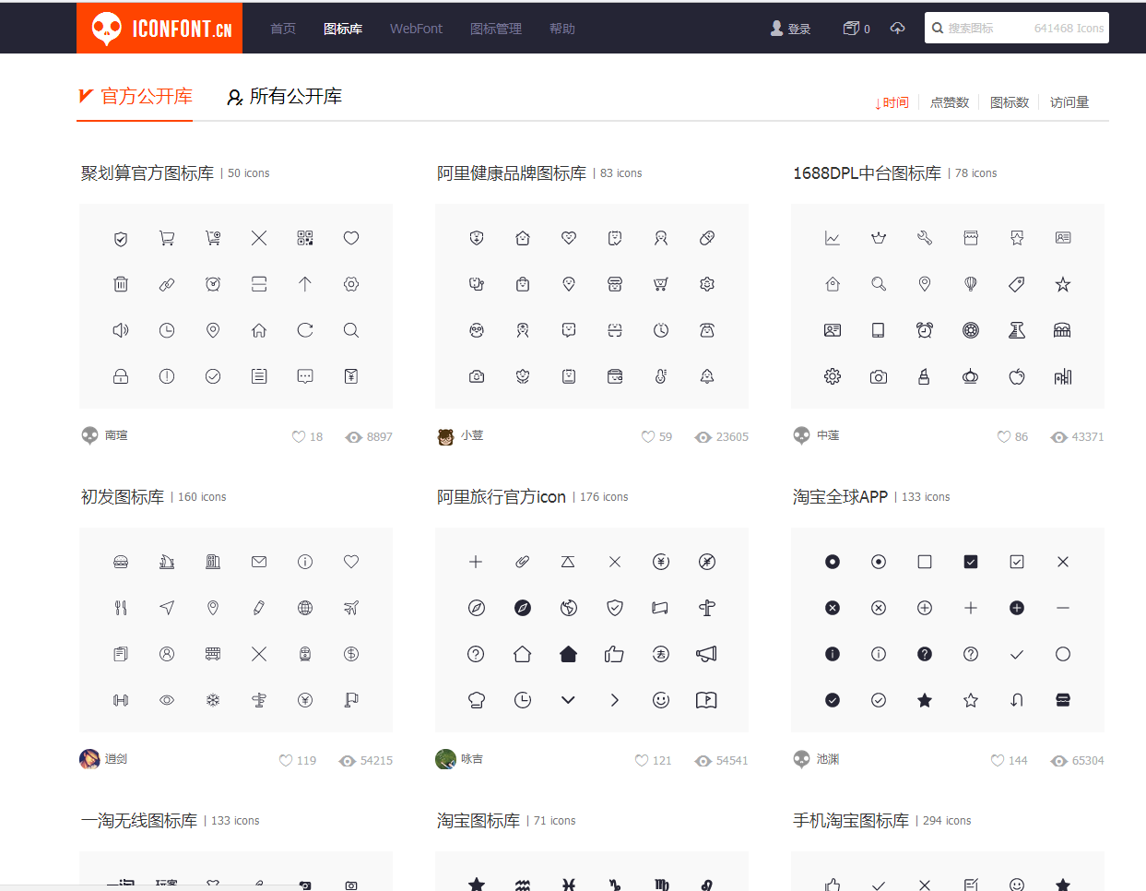Open the 图标库 menu item
1146x891 pixels.
[343, 29]
